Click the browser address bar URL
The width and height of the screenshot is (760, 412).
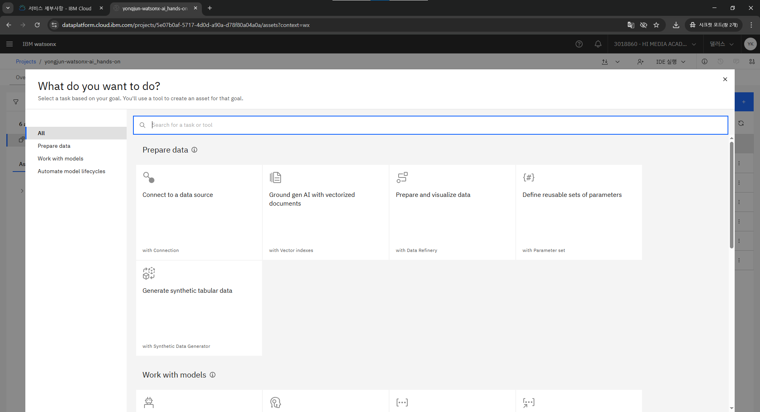point(186,25)
